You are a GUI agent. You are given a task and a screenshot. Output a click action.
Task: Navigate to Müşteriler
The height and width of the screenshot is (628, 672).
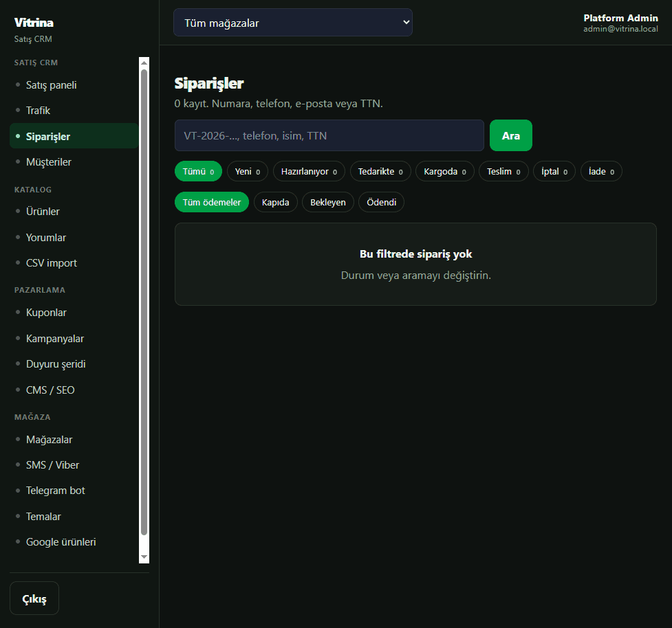point(74,162)
